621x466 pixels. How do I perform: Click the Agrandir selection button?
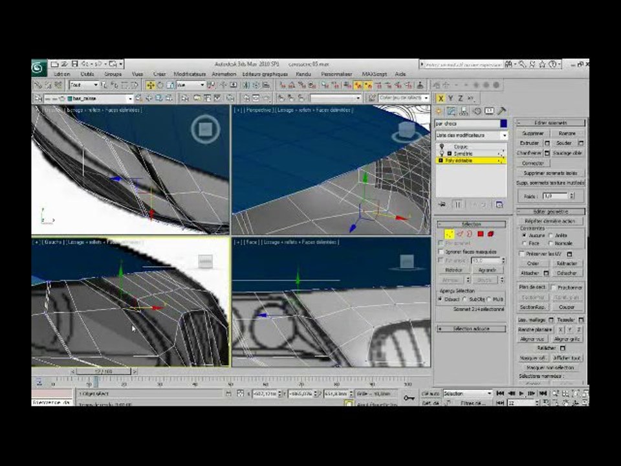487,270
